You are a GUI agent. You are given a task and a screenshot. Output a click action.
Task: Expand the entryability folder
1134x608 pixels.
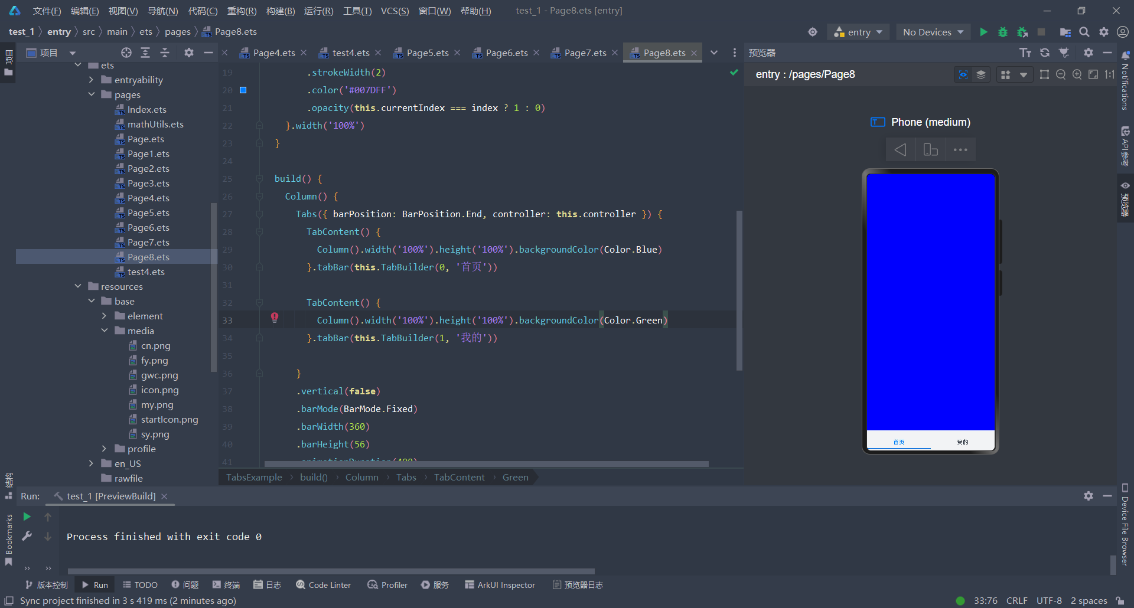[91, 80]
